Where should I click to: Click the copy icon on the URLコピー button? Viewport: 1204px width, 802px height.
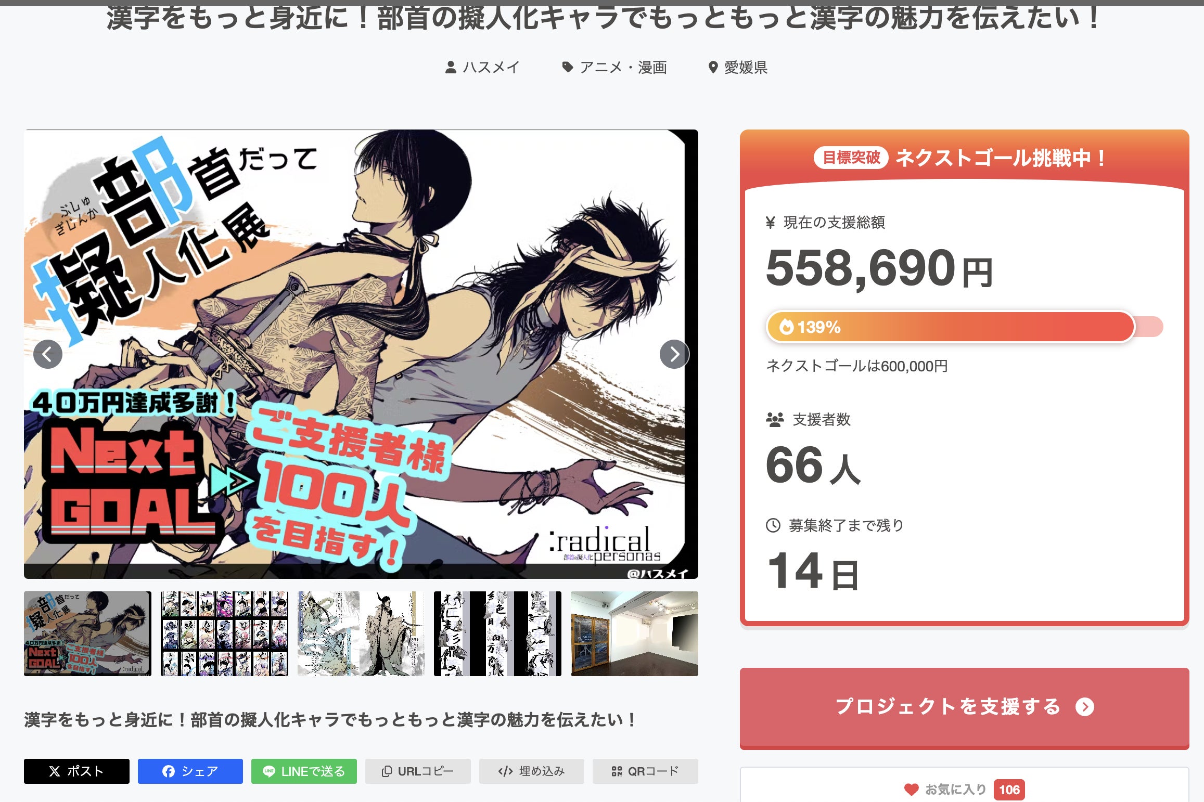tap(387, 771)
